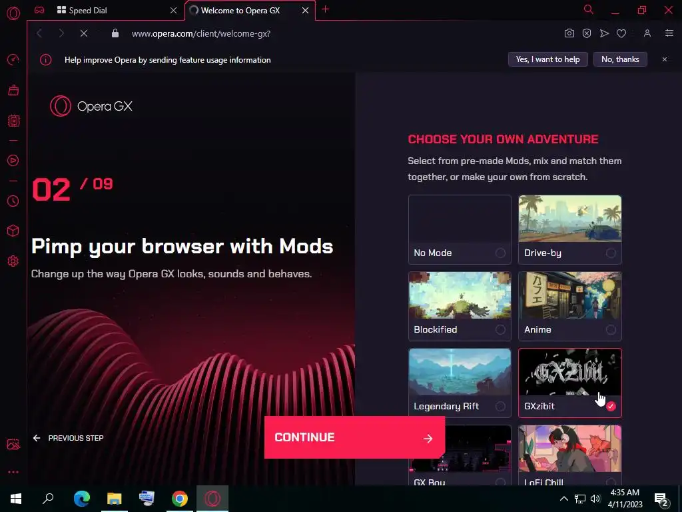The width and height of the screenshot is (682, 512).
Task: Open the notification center icon
Action: point(661,500)
